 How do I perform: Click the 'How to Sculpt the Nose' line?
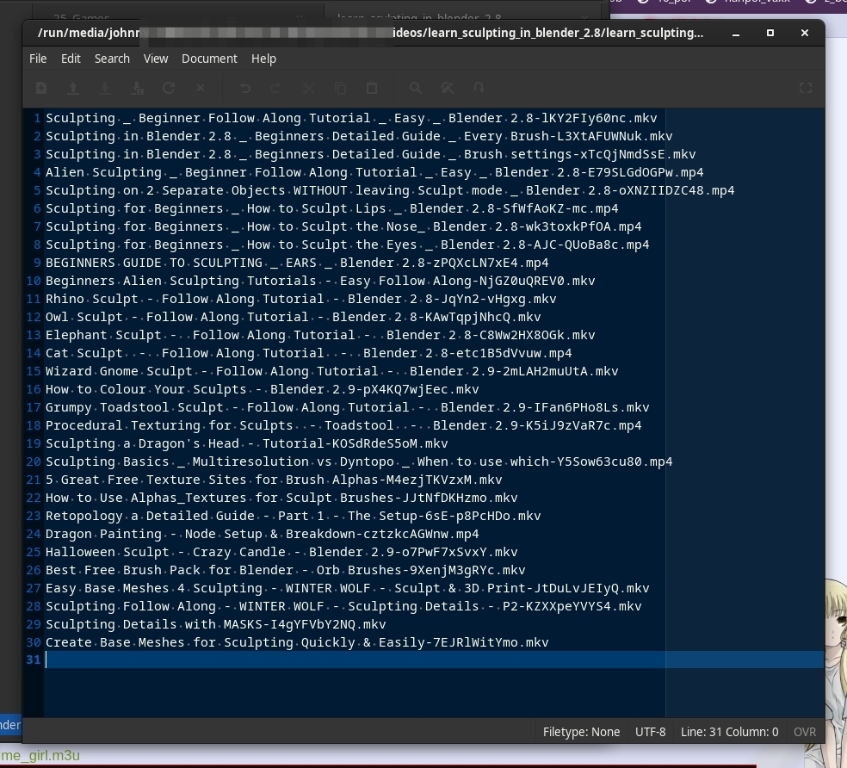pos(343,226)
